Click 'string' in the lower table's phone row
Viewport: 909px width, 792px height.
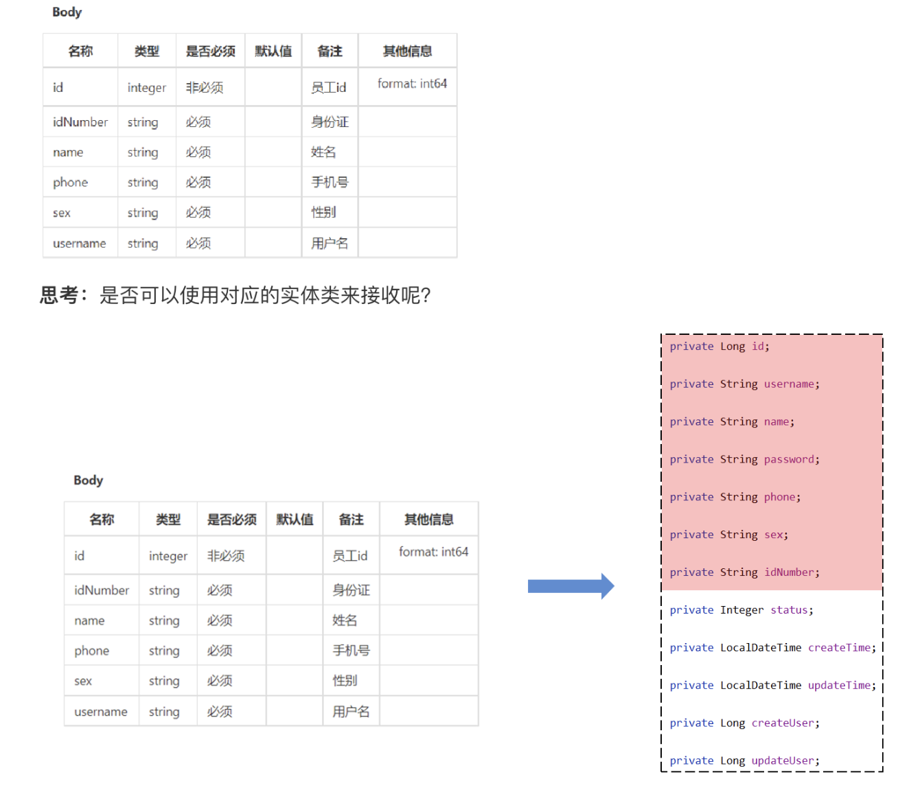(164, 651)
